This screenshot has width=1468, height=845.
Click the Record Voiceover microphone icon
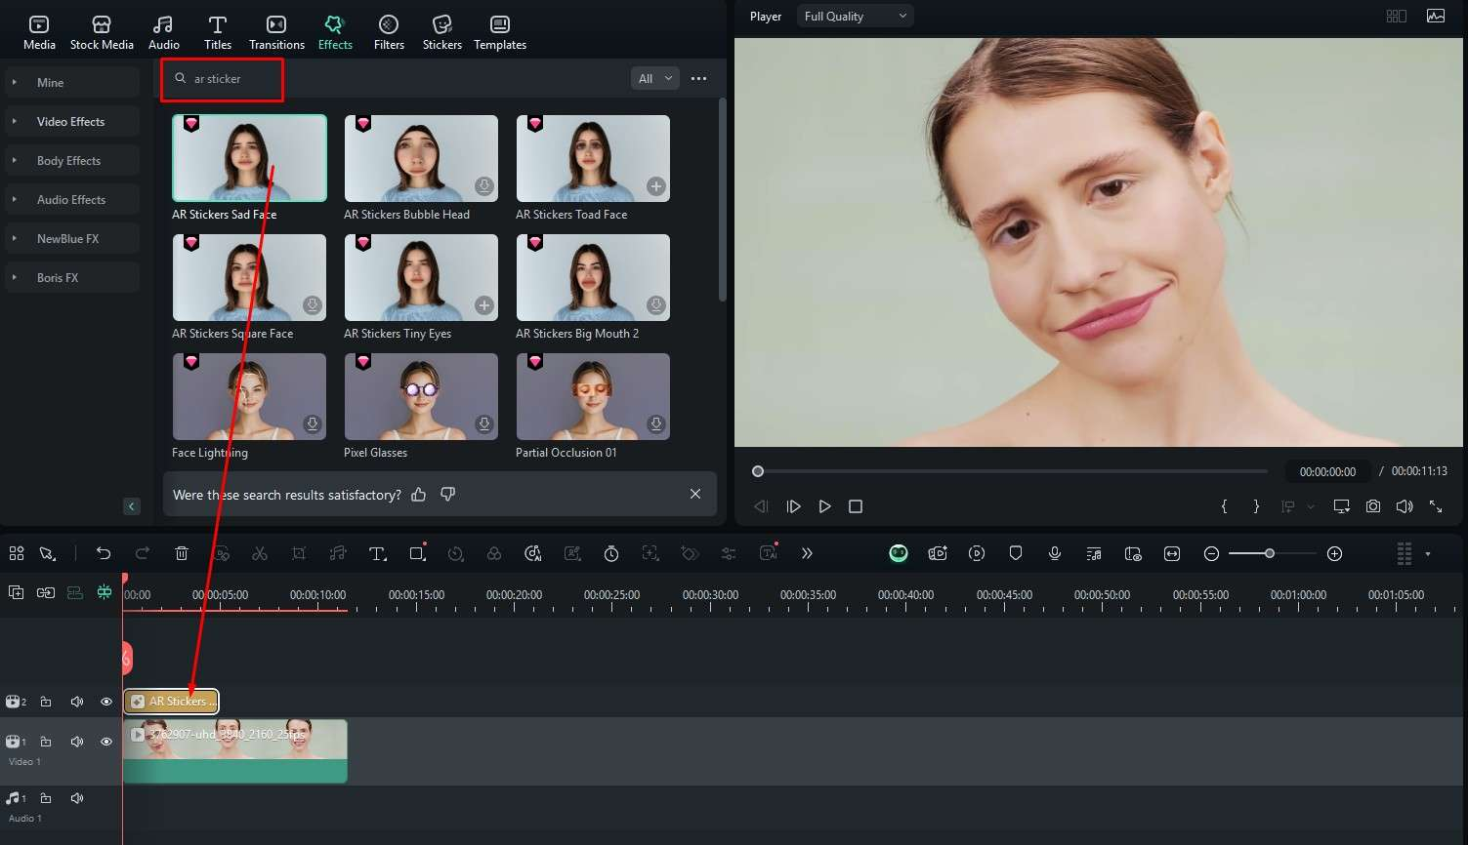click(x=1055, y=553)
